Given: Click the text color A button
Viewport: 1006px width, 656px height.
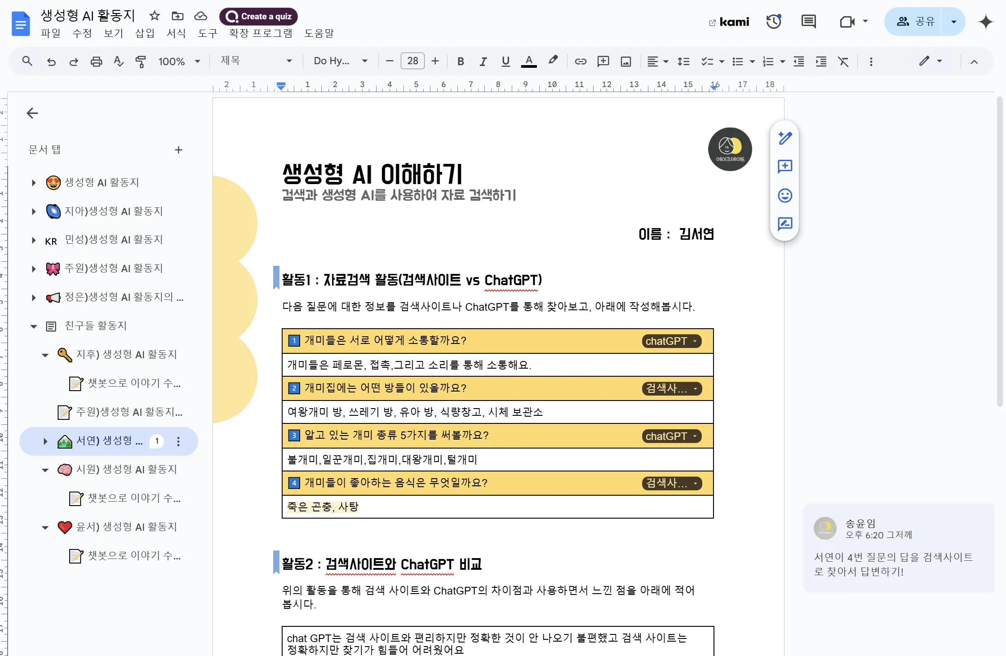Looking at the screenshot, I should 529,61.
